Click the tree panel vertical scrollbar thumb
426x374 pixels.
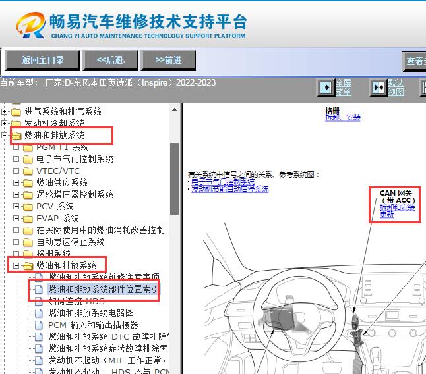tap(174, 178)
